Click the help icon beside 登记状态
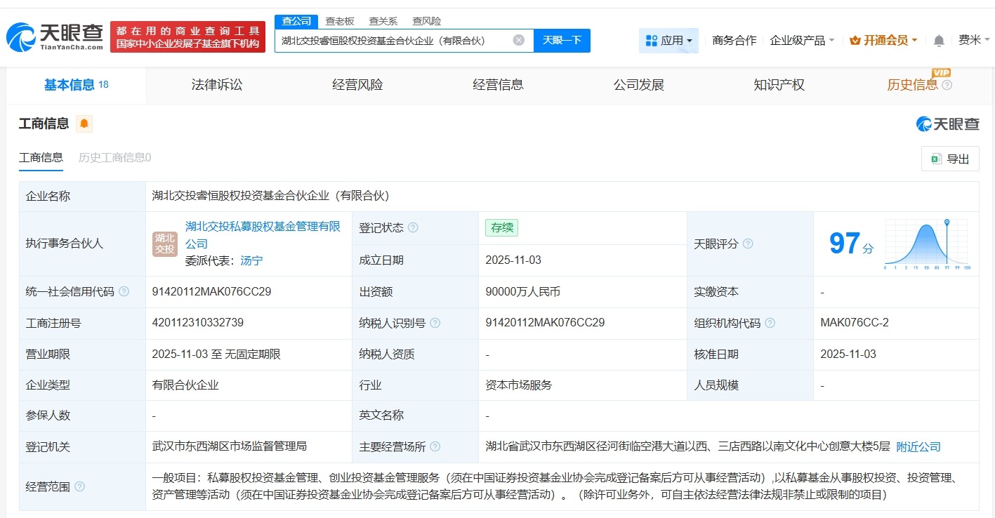This screenshot has width=995, height=518. pos(413,227)
